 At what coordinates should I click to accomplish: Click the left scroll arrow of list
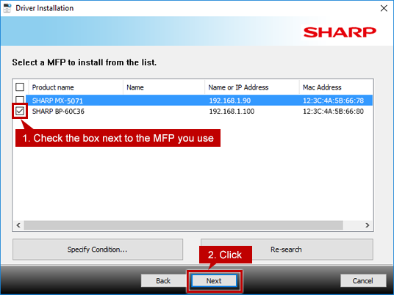[18, 225]
